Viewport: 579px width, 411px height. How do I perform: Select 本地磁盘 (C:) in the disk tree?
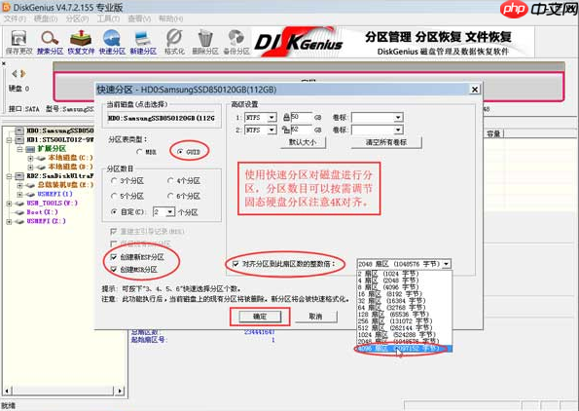(x=70, y=158)
